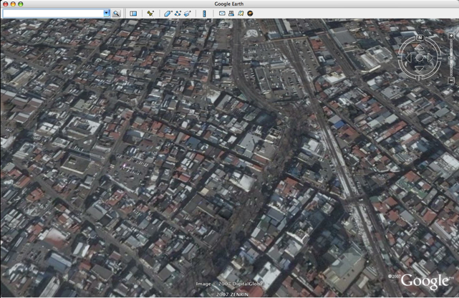This screenshot has height=298, width=459.
Task: Focus the search input field
Action: click(x=53, y=13)
